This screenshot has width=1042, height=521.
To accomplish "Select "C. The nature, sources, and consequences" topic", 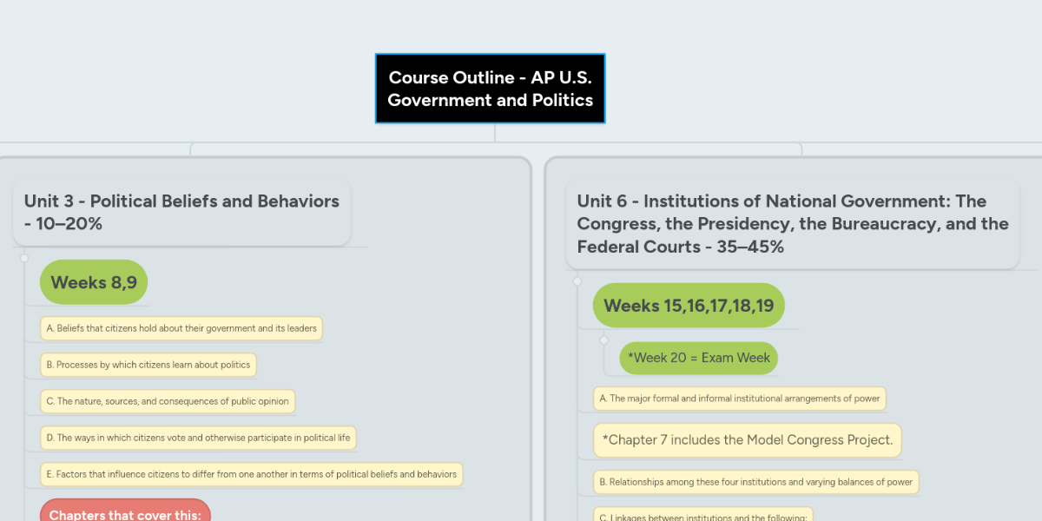I will [168, 401].
